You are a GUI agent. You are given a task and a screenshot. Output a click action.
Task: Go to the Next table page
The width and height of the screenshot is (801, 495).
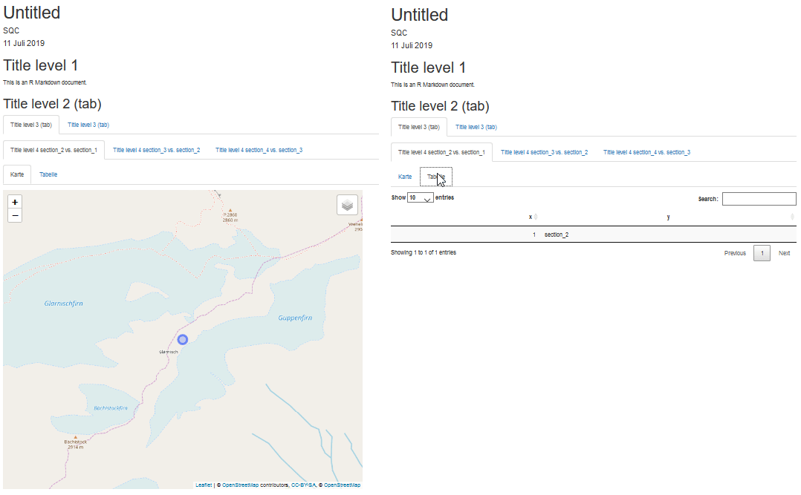click(784, 253)
